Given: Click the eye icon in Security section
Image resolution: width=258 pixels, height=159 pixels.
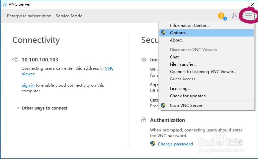Looking at the screenshot, I should (144, 60).
